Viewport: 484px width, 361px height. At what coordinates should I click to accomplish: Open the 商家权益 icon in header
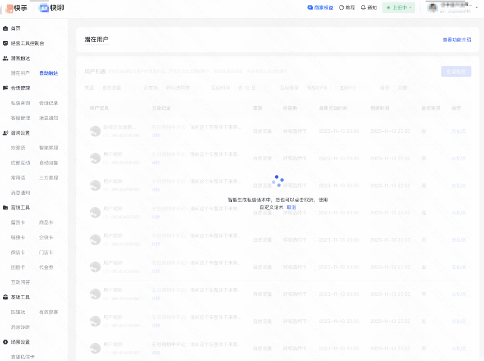[310, 8]
